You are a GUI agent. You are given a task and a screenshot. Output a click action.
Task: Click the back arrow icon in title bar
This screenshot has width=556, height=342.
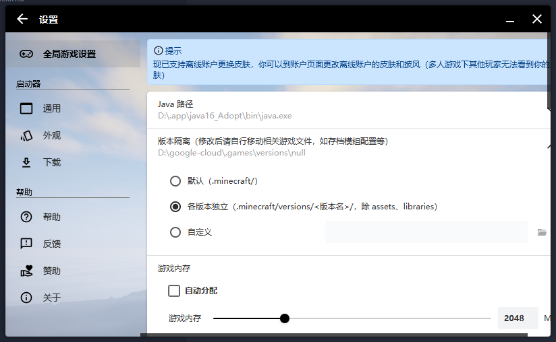22,19
